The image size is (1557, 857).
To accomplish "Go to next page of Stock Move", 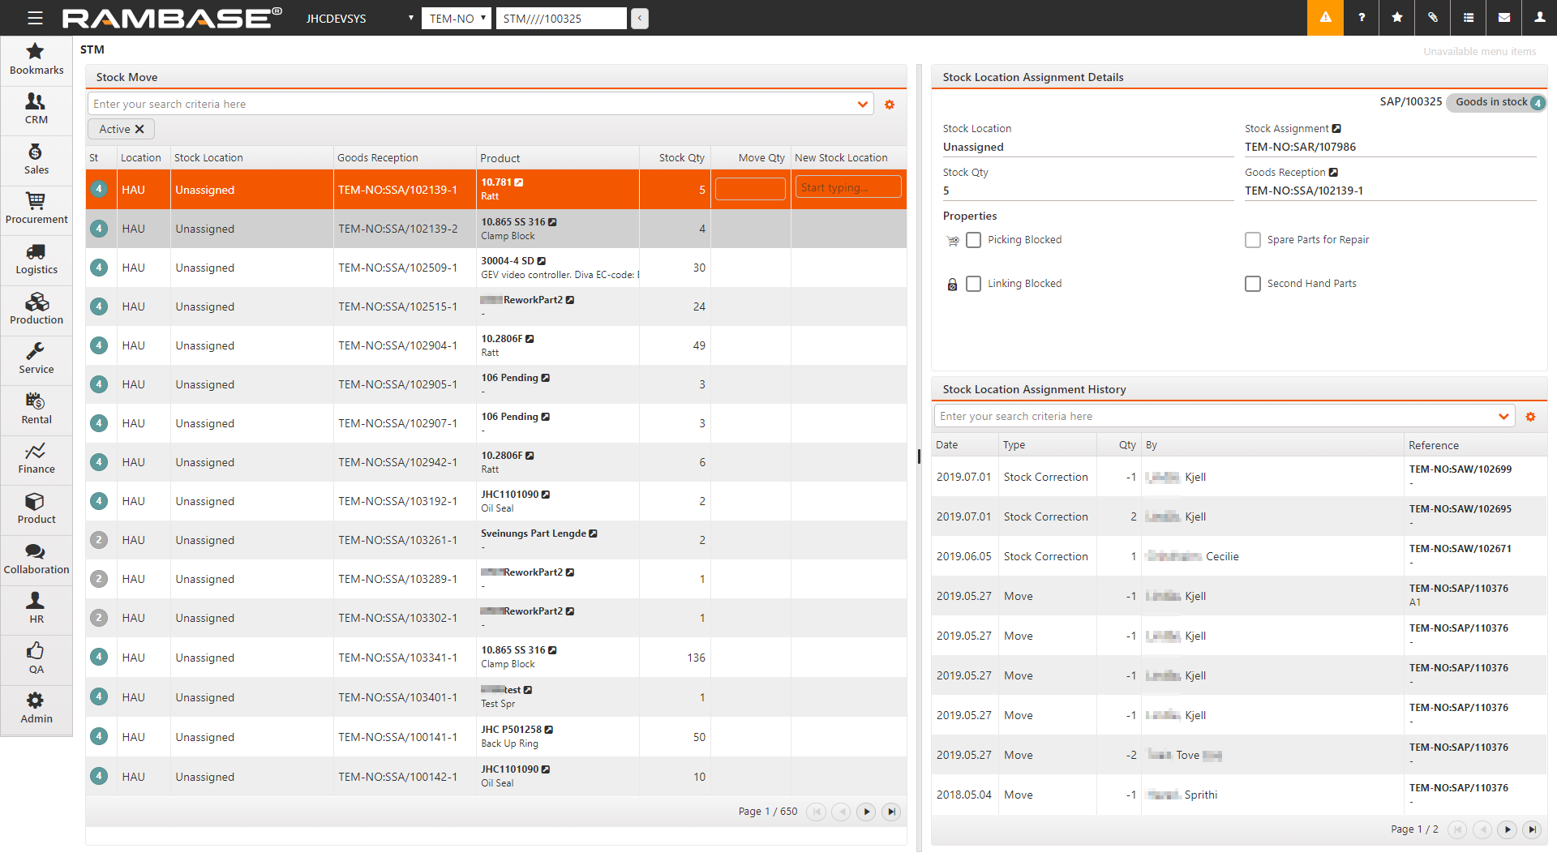I will tap(866, 812).
